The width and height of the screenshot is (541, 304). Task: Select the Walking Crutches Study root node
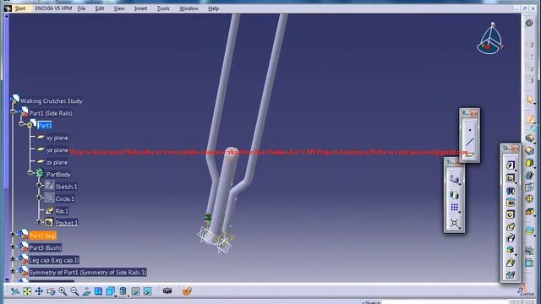[52, 101]
